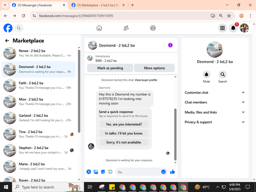Open Facebook home logo

coord(8,28)
